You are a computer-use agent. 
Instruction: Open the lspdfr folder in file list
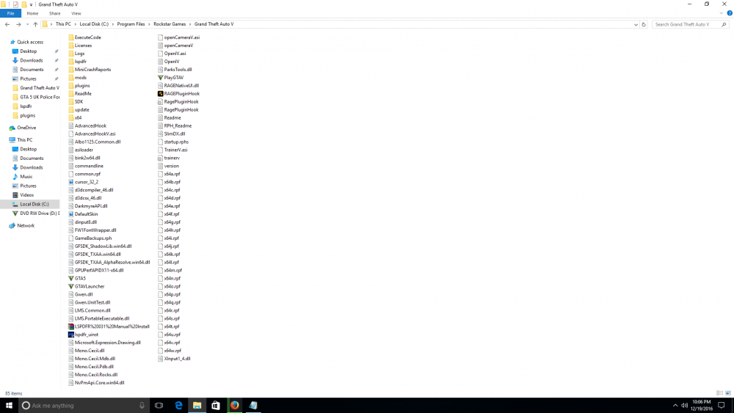pyautogui.click(x=77, y=62)
